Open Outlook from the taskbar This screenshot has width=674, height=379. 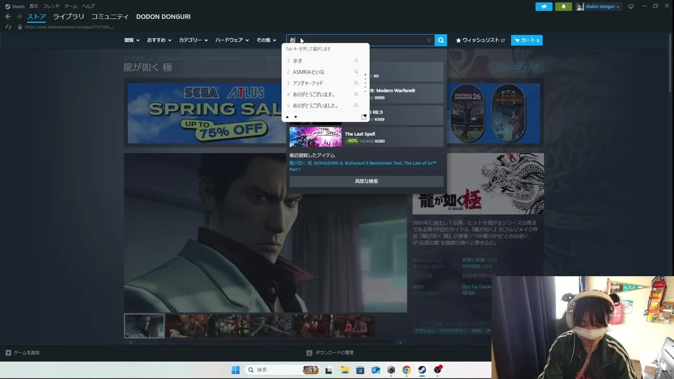[375, 370]
